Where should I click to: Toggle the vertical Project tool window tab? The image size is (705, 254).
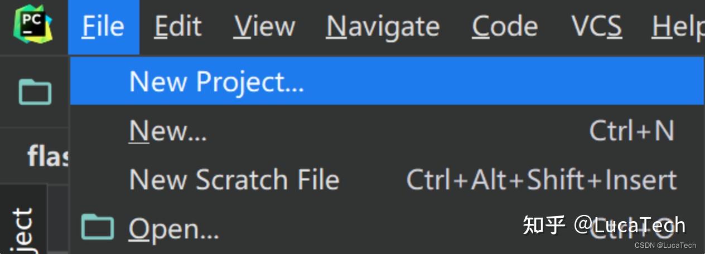(23, 220)
